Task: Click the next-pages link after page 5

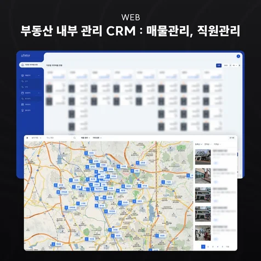Action: click(x=228, y=247)
